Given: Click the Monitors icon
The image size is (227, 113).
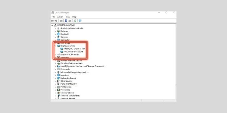Looking at the screenshot, I should click(x=58, y=75).
